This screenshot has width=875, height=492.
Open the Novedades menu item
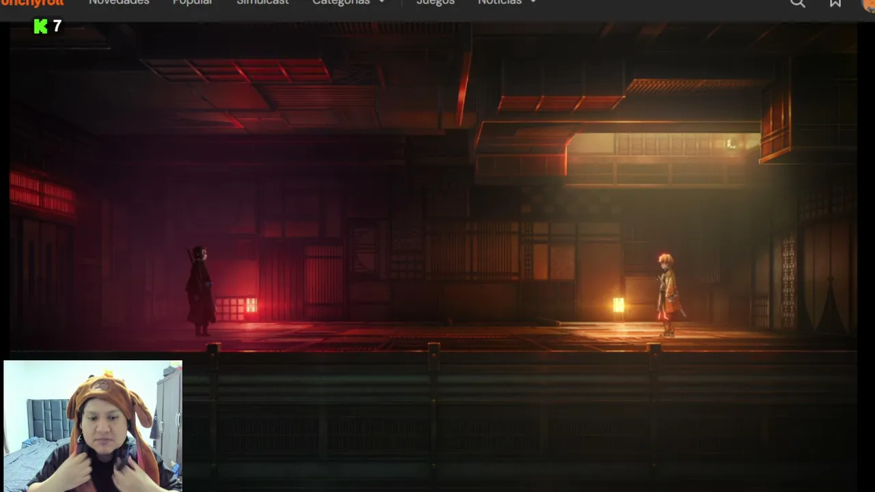[x=119, y=3]
